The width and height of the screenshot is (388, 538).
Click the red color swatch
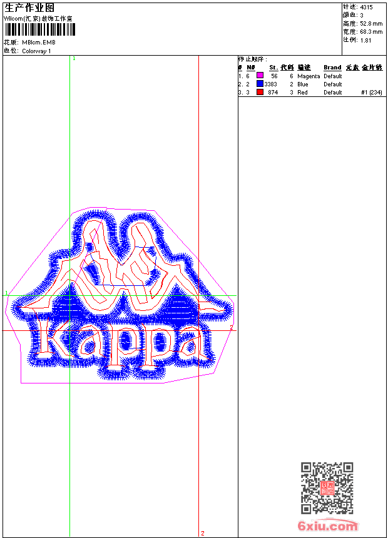click(260, 92)
